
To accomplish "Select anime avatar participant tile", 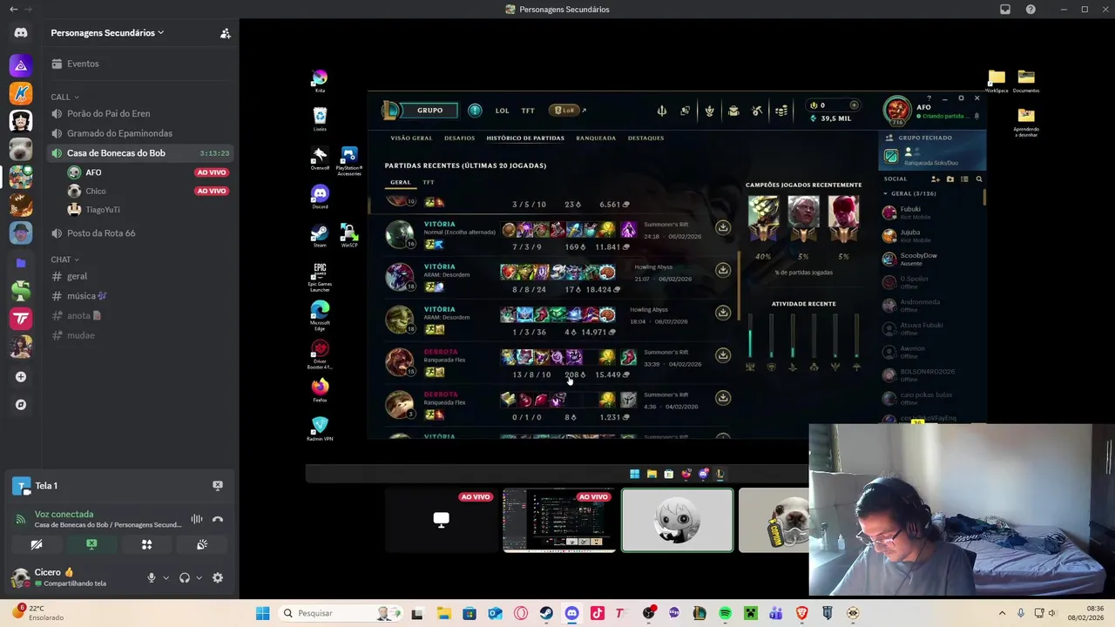I will (x=678, y=521).
